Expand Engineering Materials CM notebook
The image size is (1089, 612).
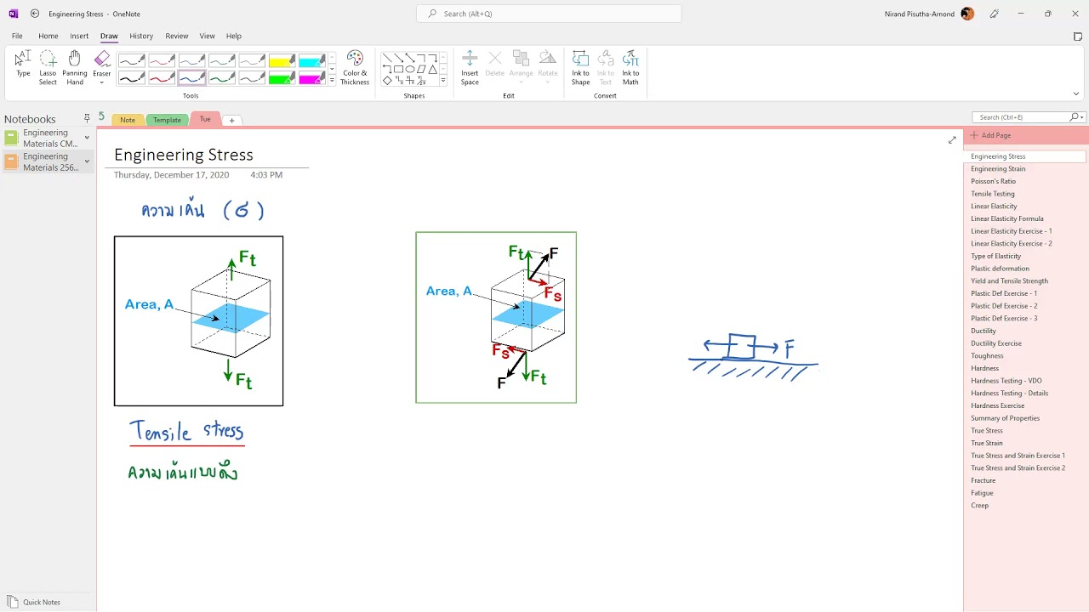pyautogui.click(x=87, y=138)
